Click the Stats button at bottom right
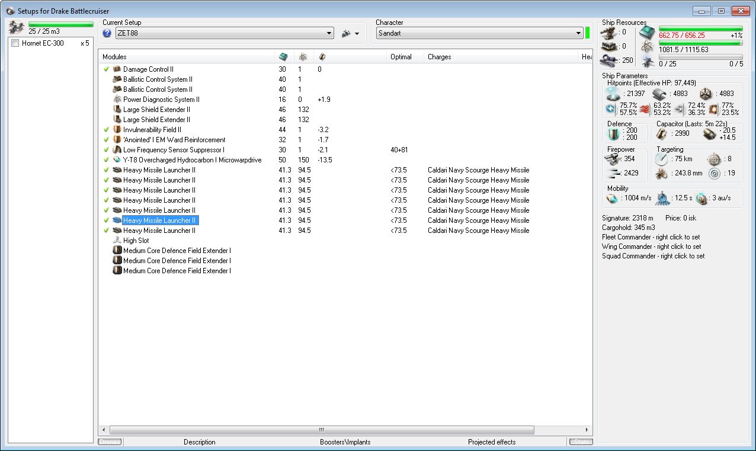The image size is (756, 451). pyautogui.click(x=580, y=442)
